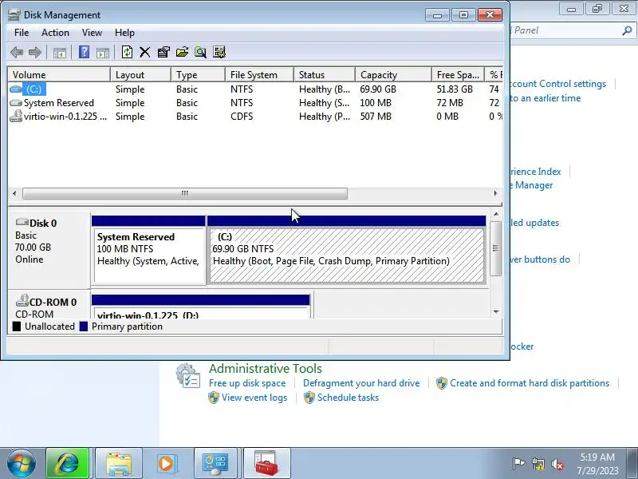Screen dimensions: 638x479
Task: Click the Explore magnifier toolbar icon
Action: tap(201, 52)
